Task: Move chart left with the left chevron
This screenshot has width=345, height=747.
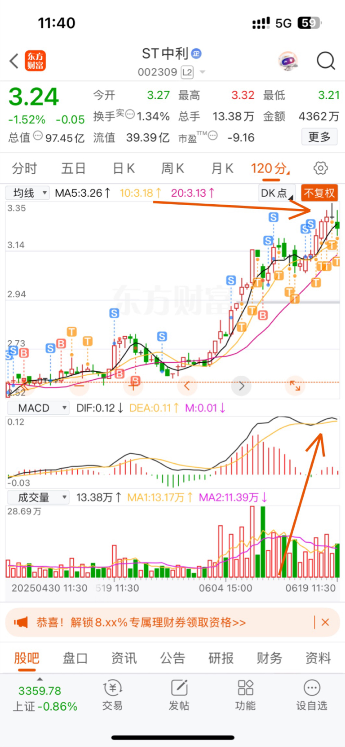Action: pos(187,385)
